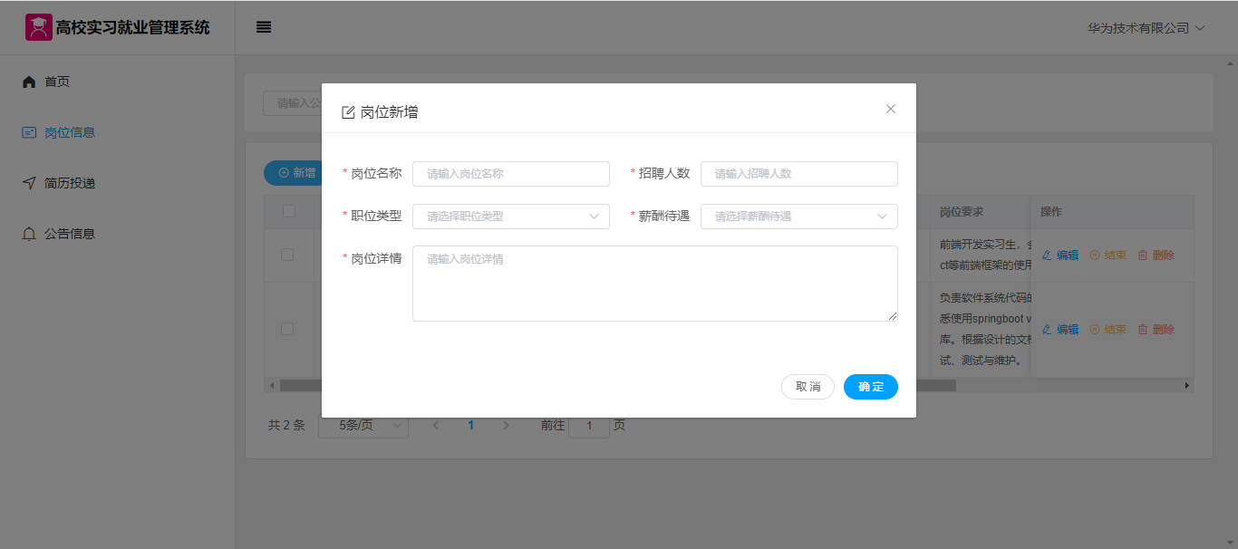Close the 岗位新增 dialog with X
The image size is (1238, 549).
point(890,109)
